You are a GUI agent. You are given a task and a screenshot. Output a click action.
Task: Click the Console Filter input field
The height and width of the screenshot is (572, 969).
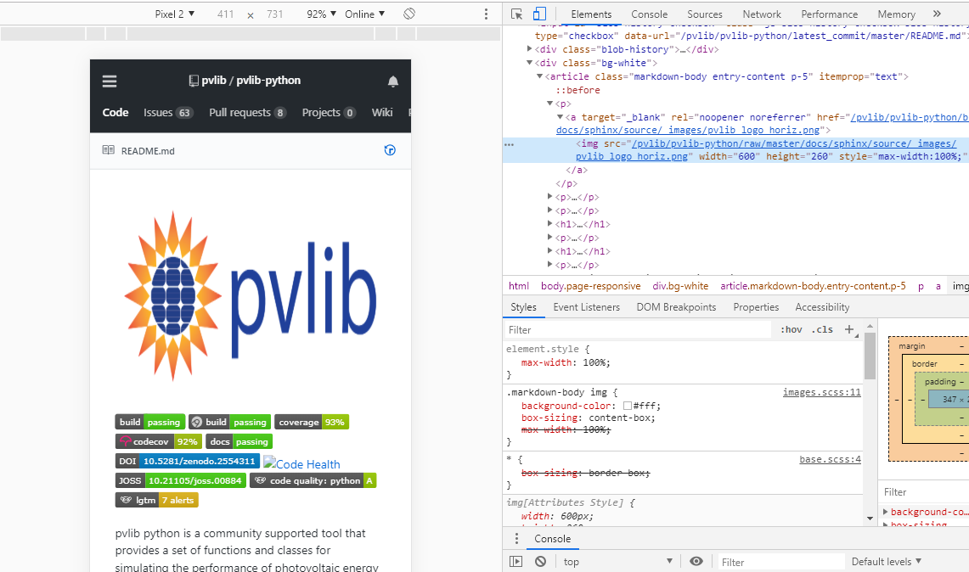coord(780,562)
